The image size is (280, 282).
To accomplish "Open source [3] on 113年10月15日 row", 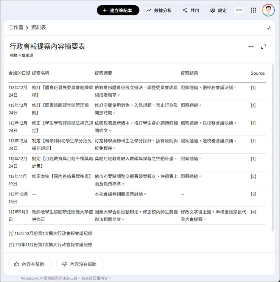I will (x=253, y=194).
